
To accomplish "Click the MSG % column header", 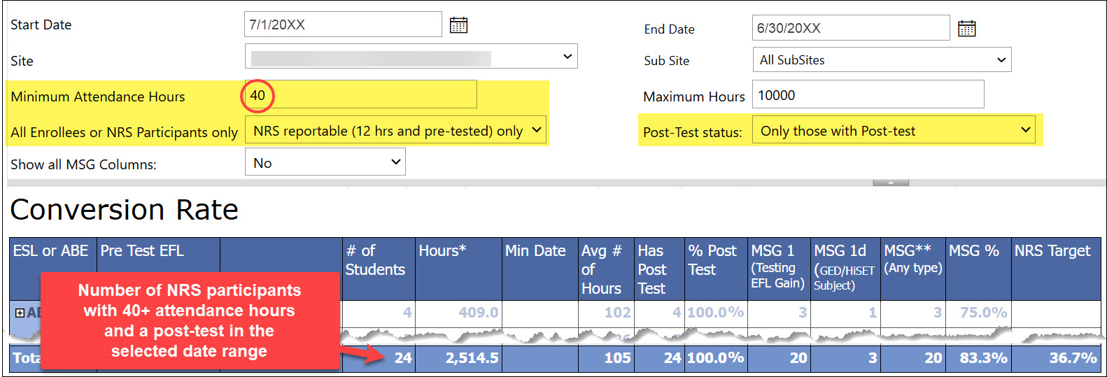I will coord(974,251).
